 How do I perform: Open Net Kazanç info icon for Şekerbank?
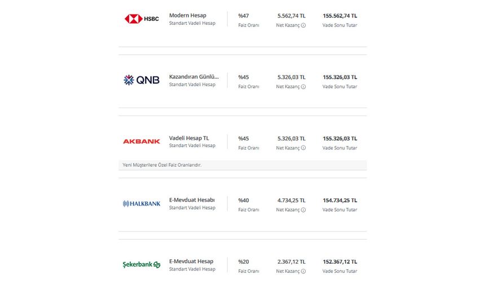(x=303, y=272)
